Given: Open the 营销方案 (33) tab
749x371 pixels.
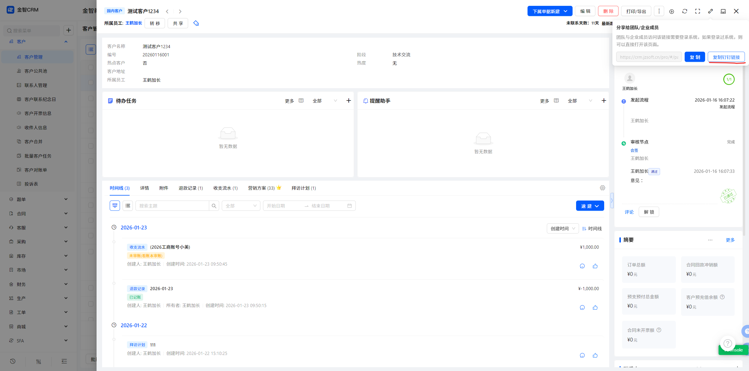Looking at the screenshot, I should pyautogui.click(x=261, y=188).
